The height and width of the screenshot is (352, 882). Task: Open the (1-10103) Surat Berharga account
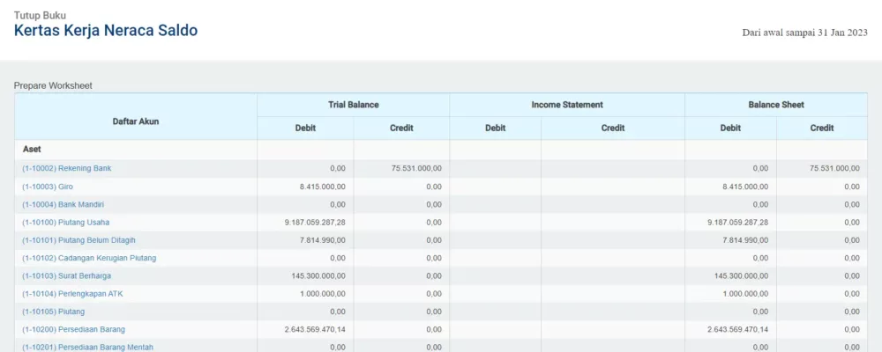66,276
